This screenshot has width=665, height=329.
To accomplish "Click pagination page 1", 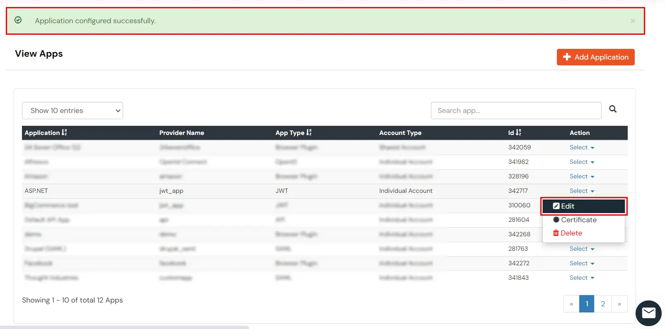I will pyautogui.click(x=587, y=304).
